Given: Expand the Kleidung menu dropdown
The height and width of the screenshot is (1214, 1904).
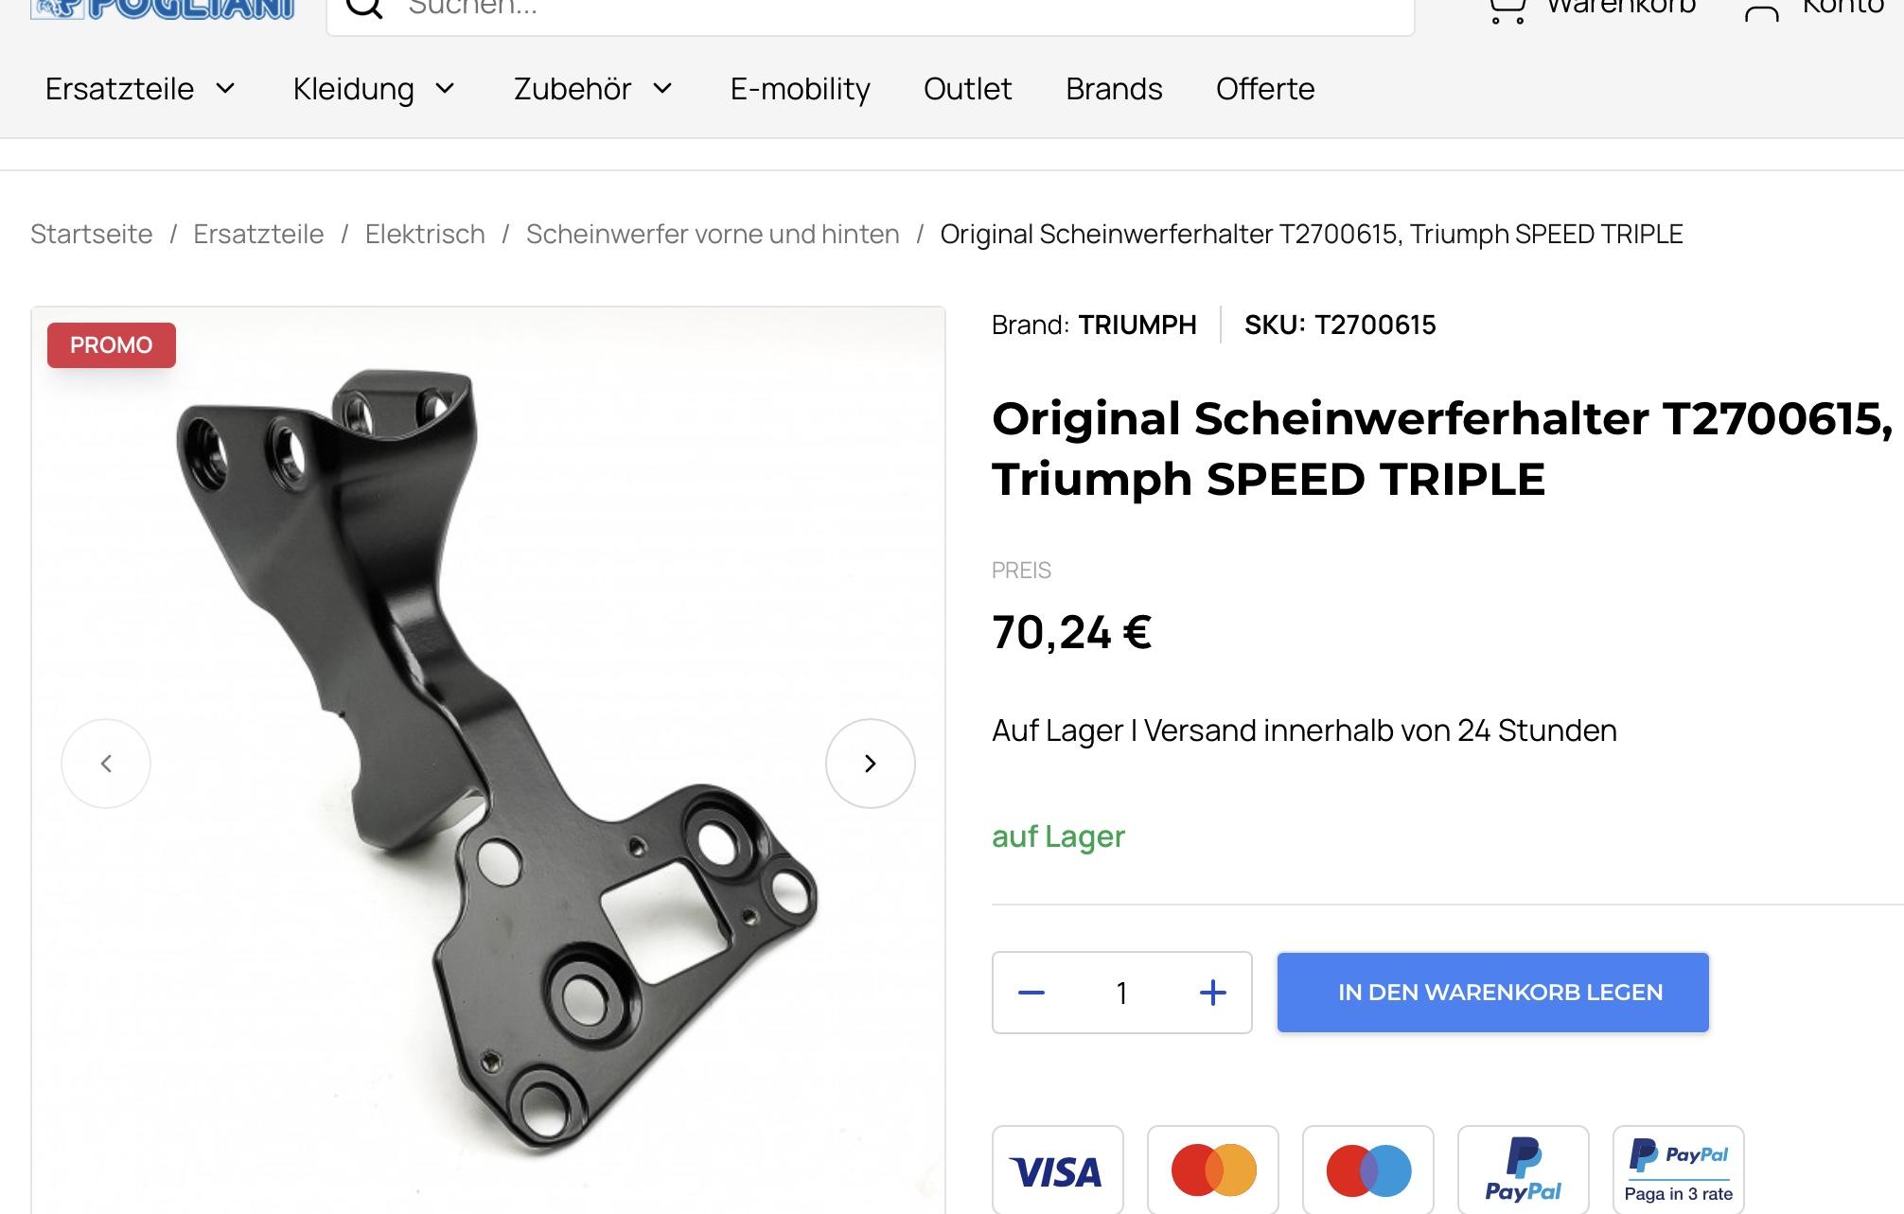Looking at the screenshot, I should 375,89.
